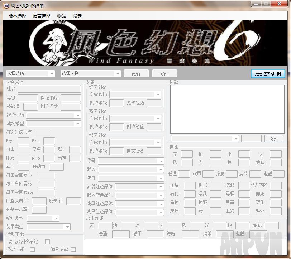Click the 抗性 火 input field

(276, 154)
